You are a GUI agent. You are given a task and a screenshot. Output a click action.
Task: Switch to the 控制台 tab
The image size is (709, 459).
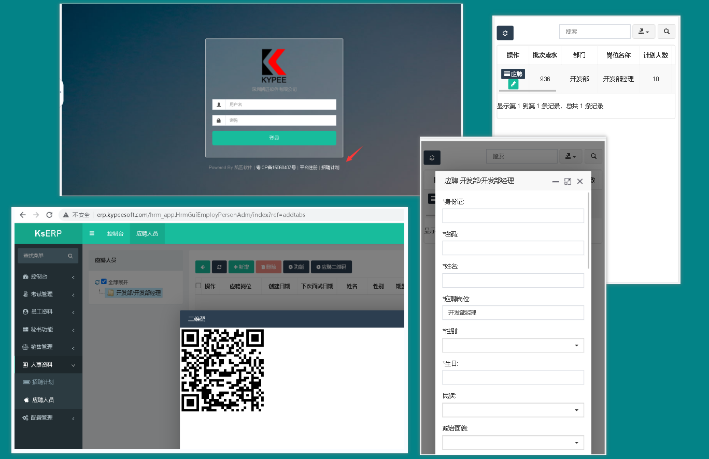(x=115, y=233)
